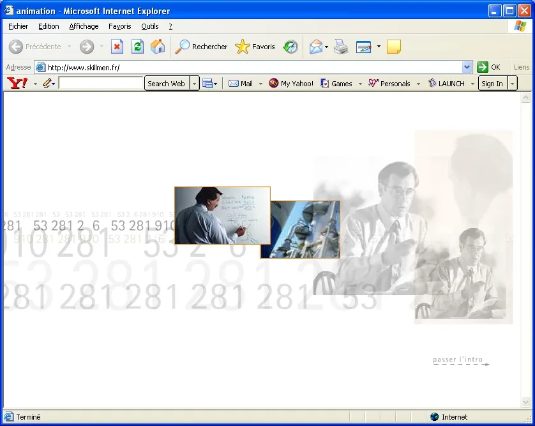This screenshot has width=535, height=426.
Task: Expand the Yahoo Mail dropdown arrow
Action: pos(260,84)
